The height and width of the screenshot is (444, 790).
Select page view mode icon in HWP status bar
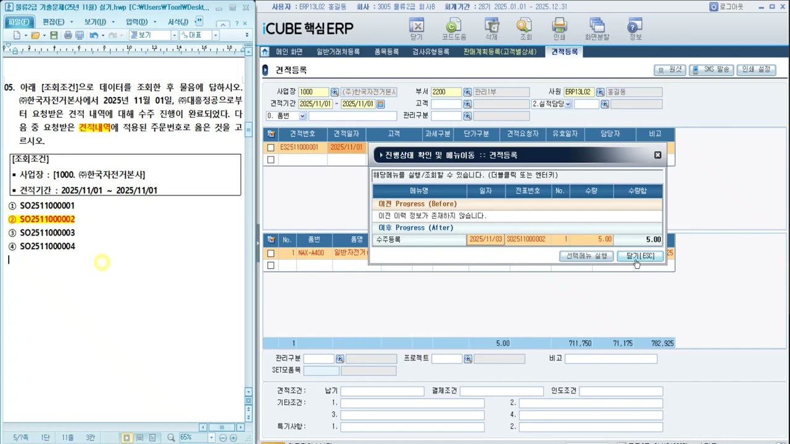[127, 438]
